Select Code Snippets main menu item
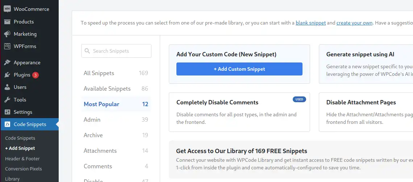This screenshot has width=413, height=182. click(29, 124)
